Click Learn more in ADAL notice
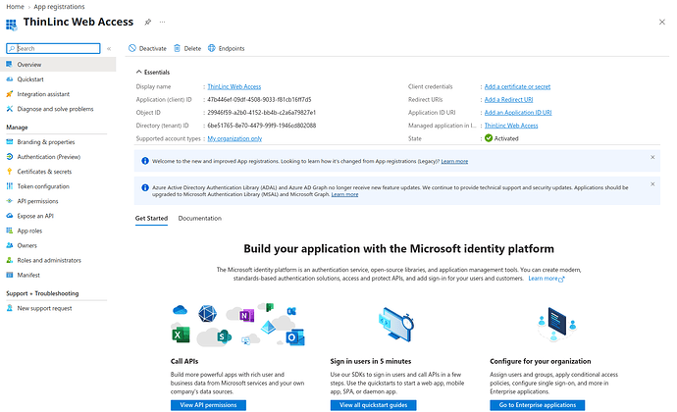This screenshot has width=677, height=412. [x=344, y=194]
